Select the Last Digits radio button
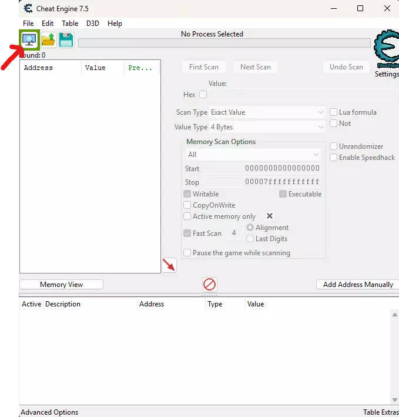Viewport: 399px width, 417px height. tap(250, 239)
